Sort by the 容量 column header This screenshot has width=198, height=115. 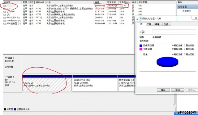100,2
